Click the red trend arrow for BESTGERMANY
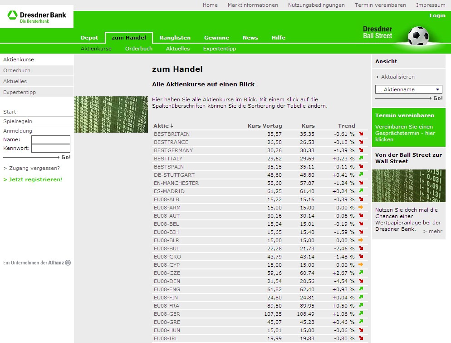The height and width of the screenshot is (343, 451). click(x=361, y=150)
